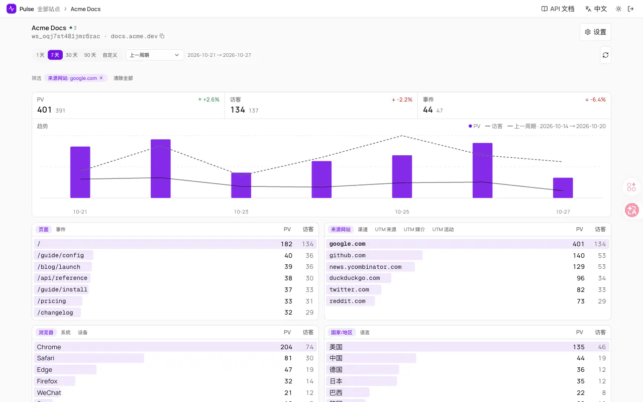
Task: Switch to the 设备 tab
Action: 83,332
